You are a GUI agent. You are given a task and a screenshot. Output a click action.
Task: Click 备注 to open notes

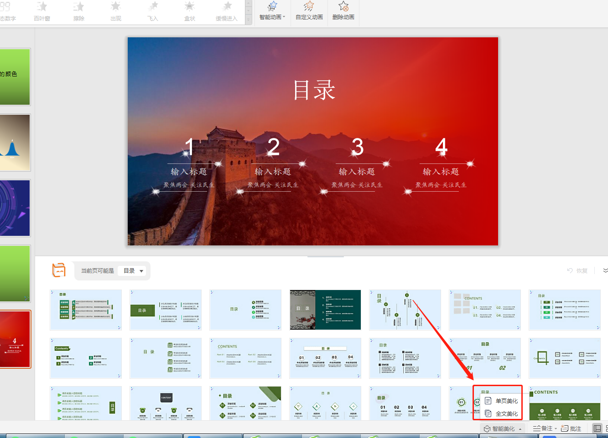click(x=546, y=428)
